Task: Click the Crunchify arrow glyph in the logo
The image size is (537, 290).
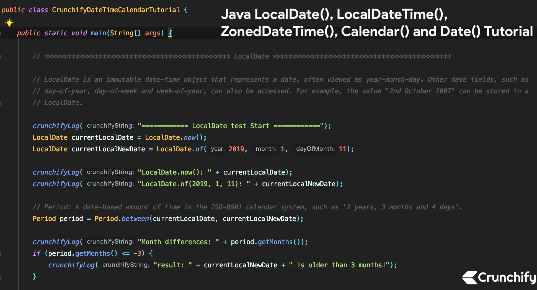Action: point(470,278)
